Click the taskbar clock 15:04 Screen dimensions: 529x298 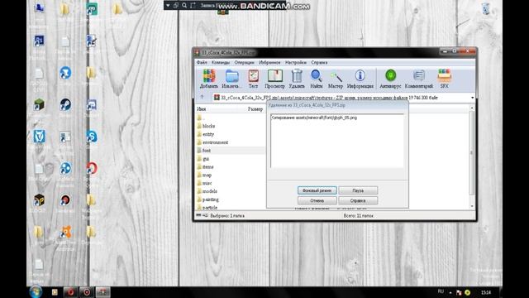(x=486, y=292)
